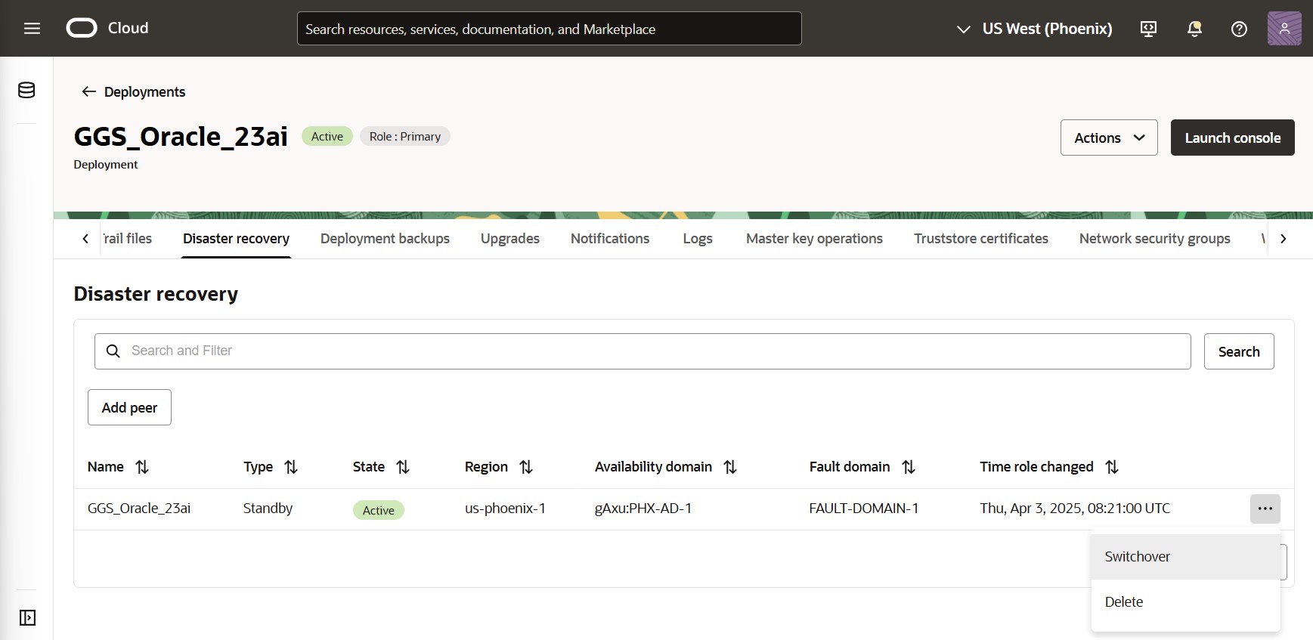Sort the table by State

[x=403, y=467]
